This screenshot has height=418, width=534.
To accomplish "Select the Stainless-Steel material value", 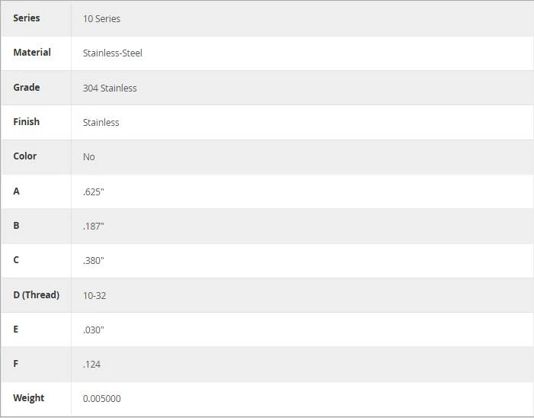I will click(113, 53).
